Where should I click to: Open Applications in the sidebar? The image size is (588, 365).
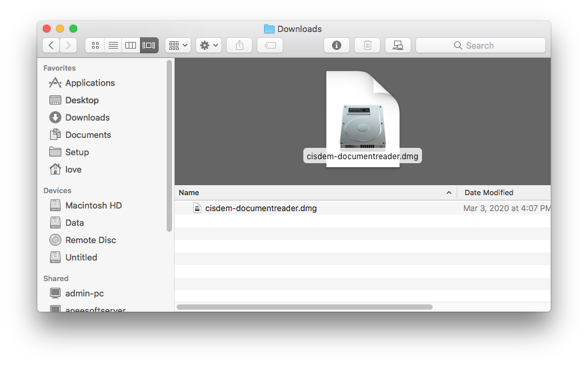tap(90, 83)
